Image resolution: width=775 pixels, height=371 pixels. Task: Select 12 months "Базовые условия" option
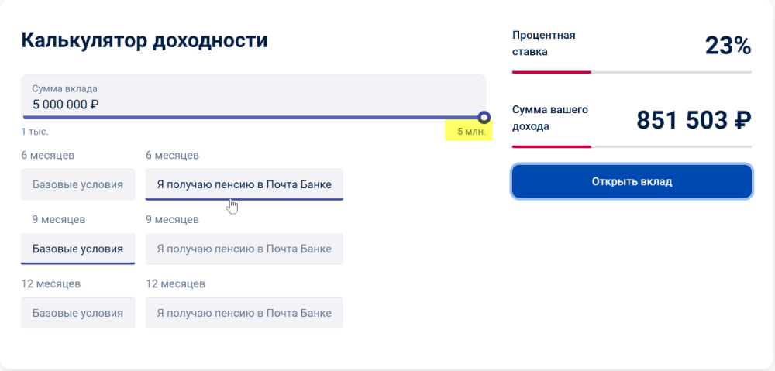click(x=77, y=313)
